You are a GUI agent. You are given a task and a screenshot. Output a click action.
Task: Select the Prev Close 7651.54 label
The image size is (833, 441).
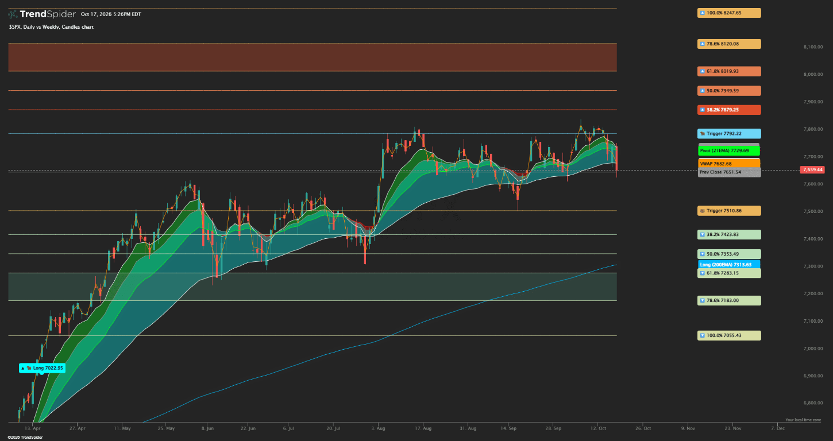tap(729, 172)
